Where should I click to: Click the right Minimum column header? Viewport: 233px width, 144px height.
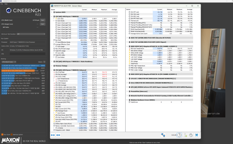(x=170, y=9)
